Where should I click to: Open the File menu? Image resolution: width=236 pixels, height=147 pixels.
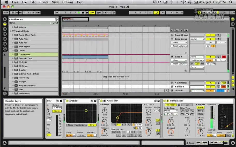pos(24,2)
